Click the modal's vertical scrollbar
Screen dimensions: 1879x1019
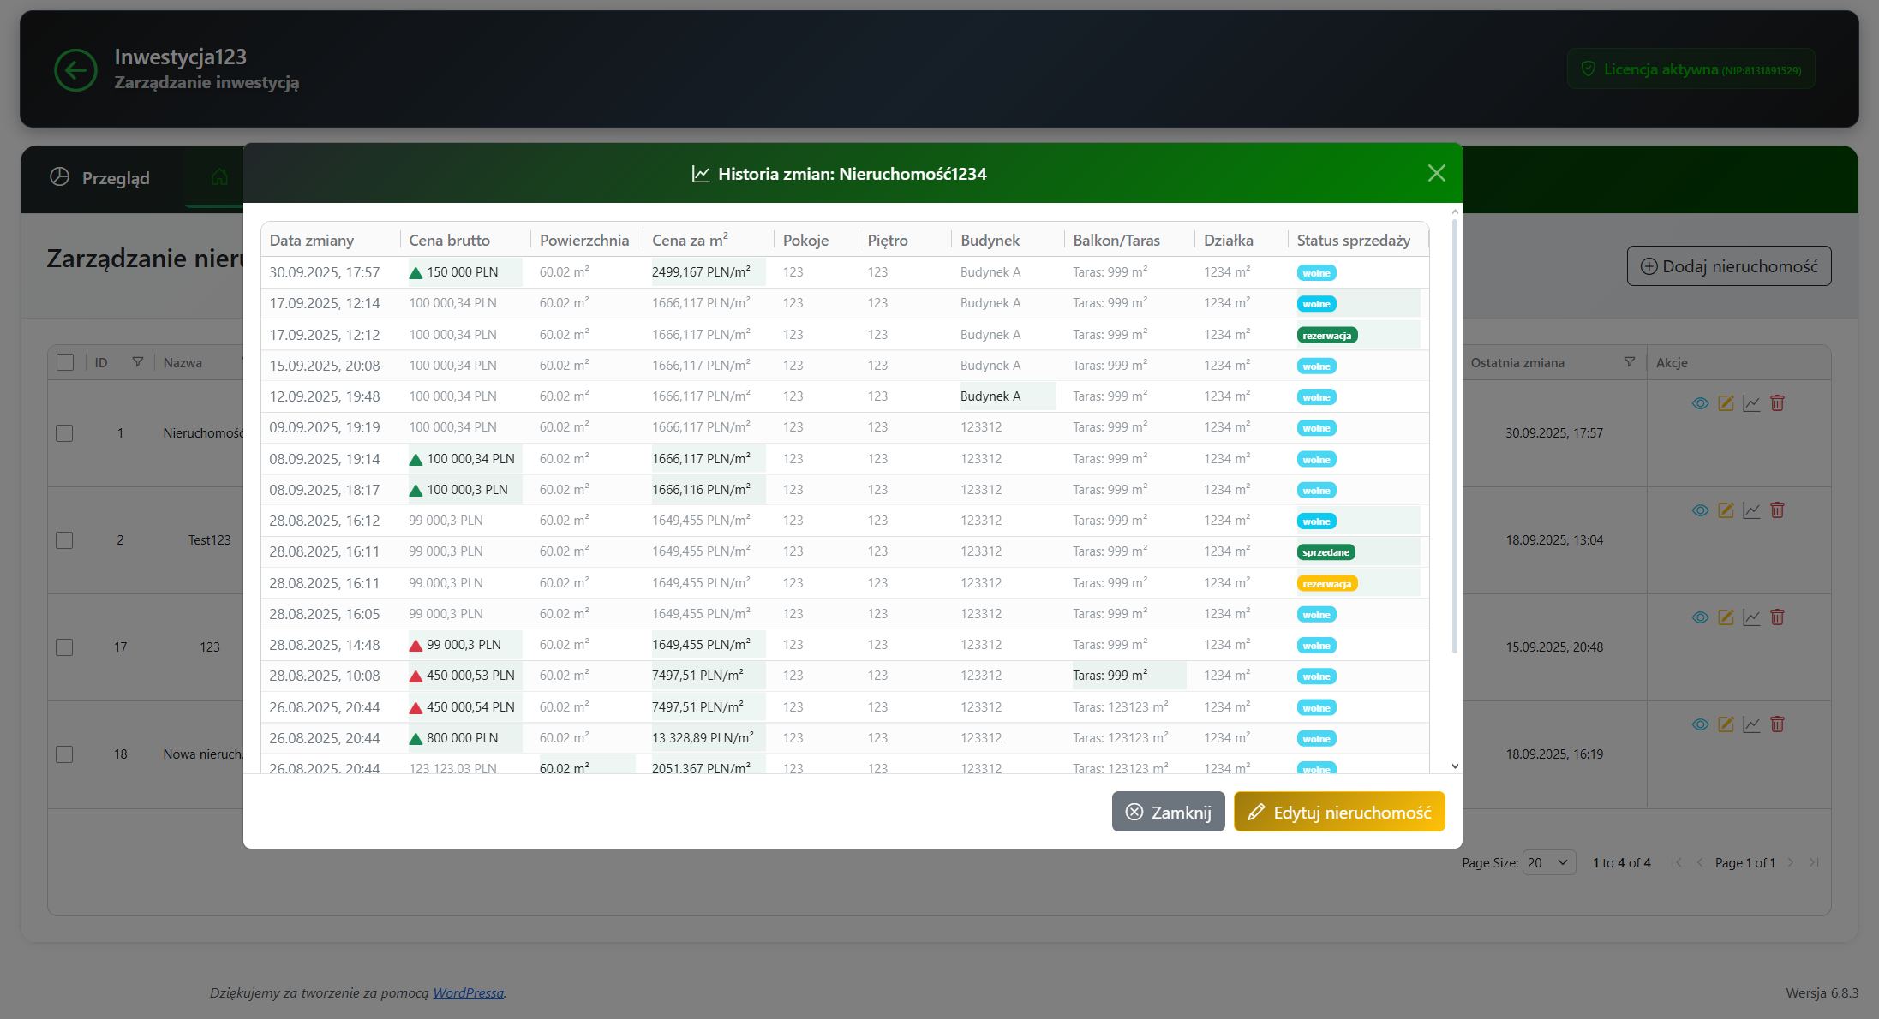1454,437
